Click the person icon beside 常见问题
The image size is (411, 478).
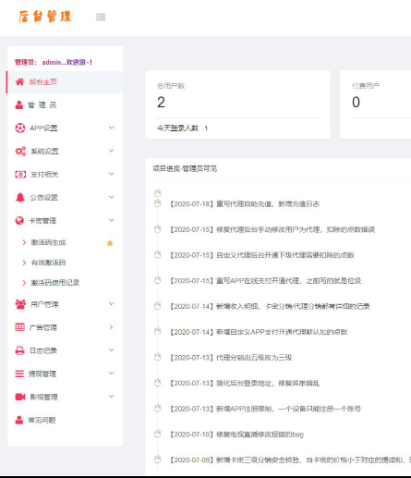click(x=19, y=420)
